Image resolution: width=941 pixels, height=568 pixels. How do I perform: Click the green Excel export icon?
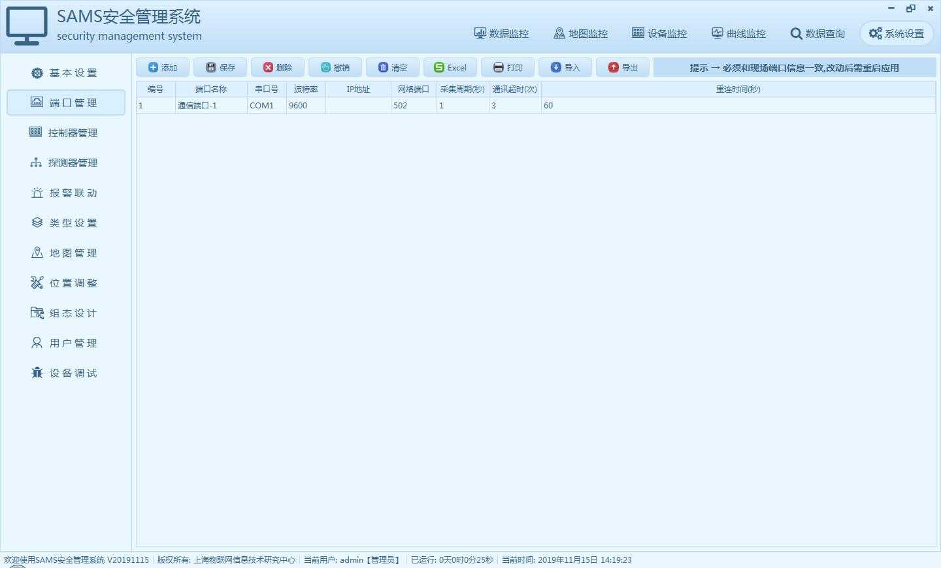point(439,67)
